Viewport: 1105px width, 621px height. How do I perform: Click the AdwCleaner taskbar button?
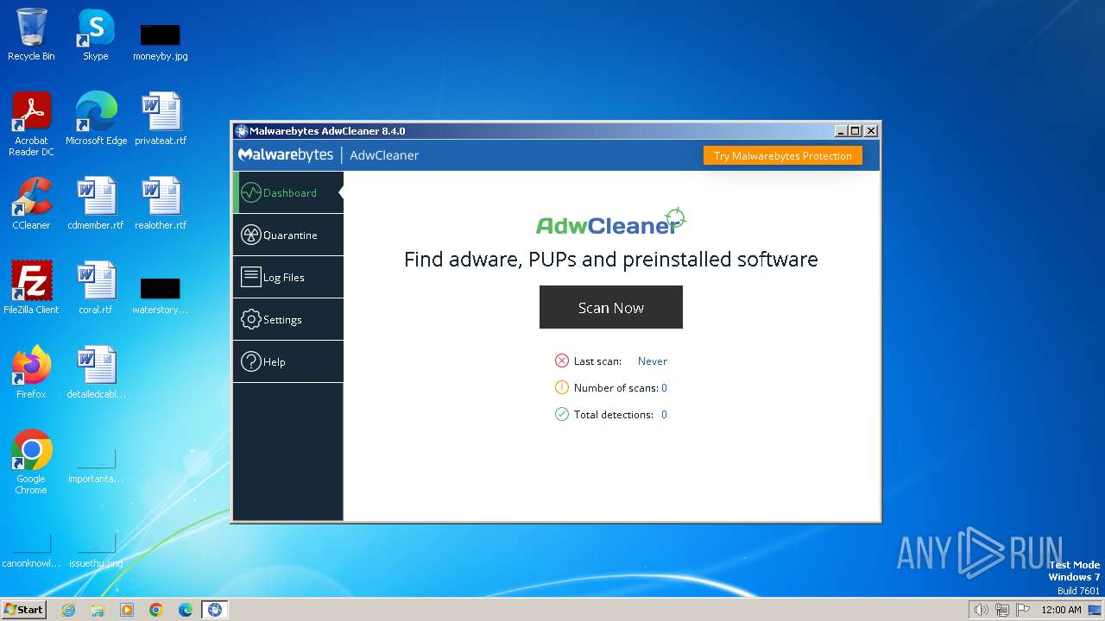coord(215,610)
